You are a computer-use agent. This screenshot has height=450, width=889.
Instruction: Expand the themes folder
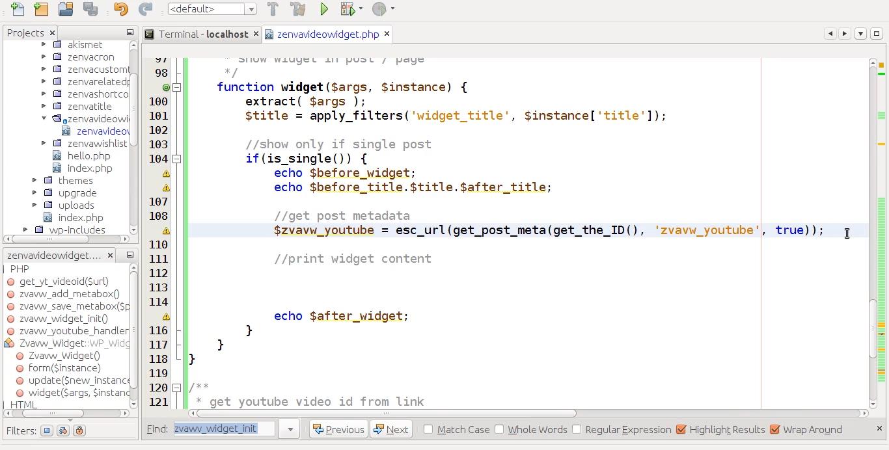(34, 181)
